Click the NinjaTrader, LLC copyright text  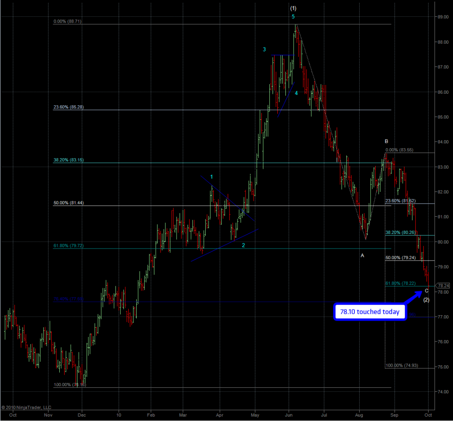27,407
